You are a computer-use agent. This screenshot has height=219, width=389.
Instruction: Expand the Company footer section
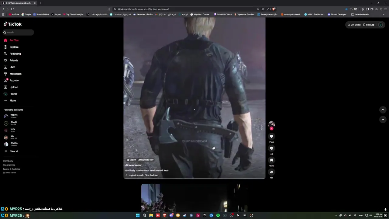(8, 161)
